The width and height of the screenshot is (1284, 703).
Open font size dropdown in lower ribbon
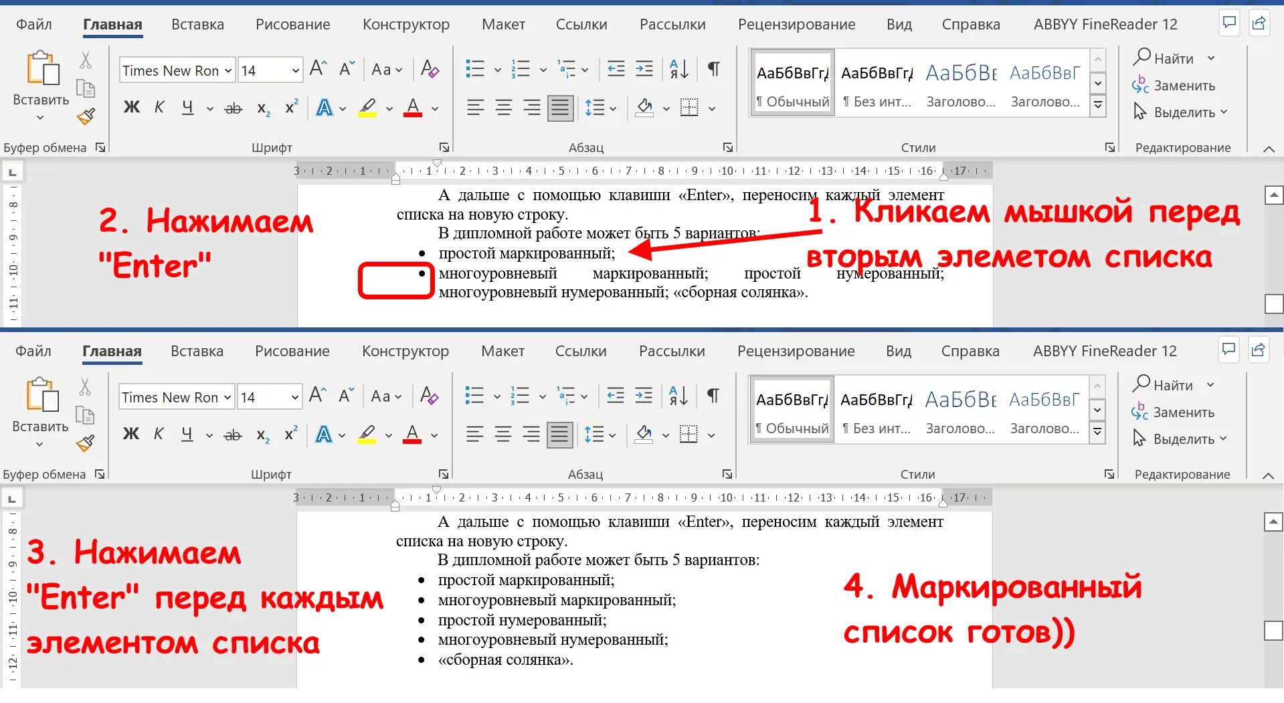294,397
